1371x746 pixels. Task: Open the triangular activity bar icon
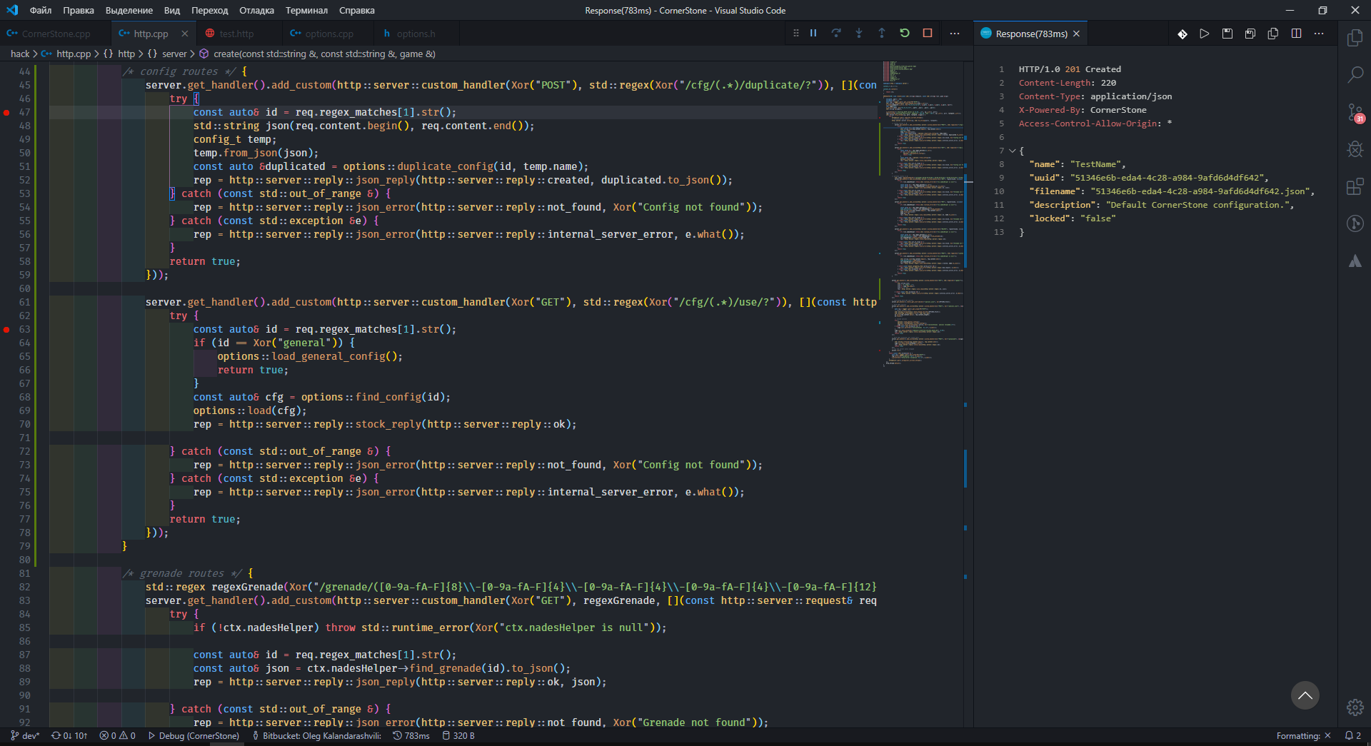(1355, 261)
